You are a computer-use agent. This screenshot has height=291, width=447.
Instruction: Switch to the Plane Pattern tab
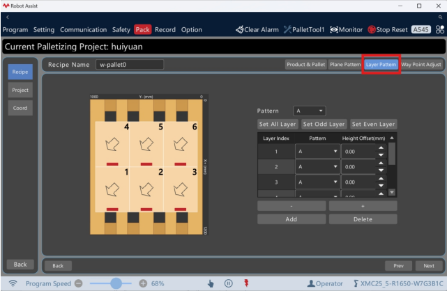click(345, 65)
